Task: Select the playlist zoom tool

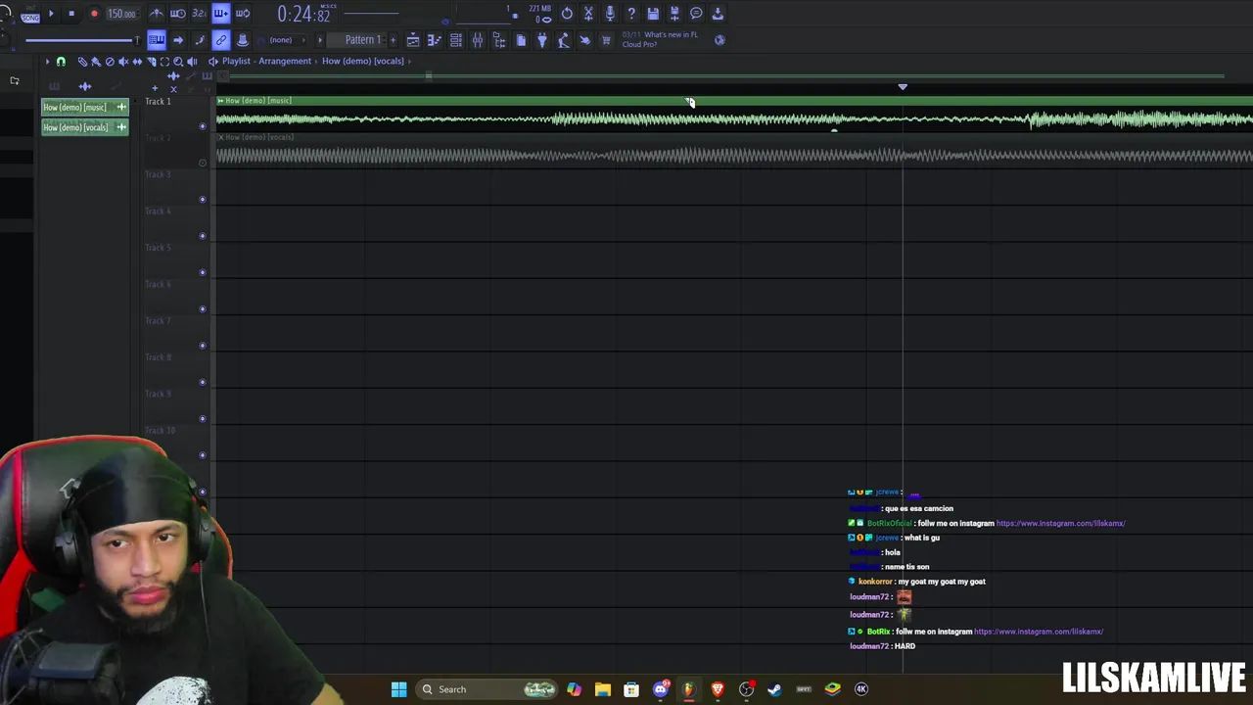Action: (178, 62)
